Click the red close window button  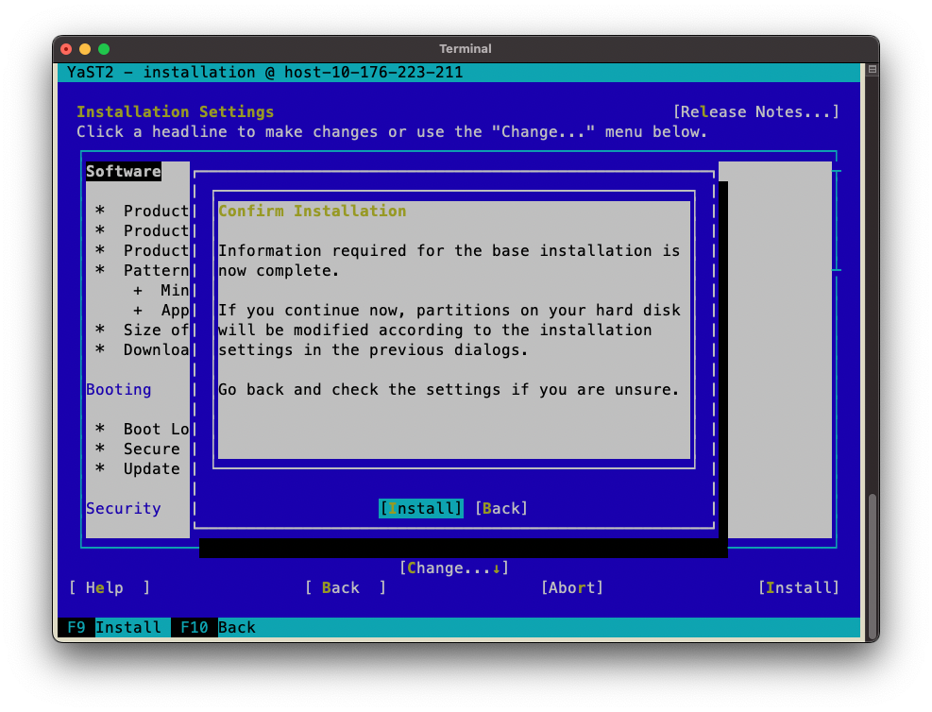(x=66, y=49)
